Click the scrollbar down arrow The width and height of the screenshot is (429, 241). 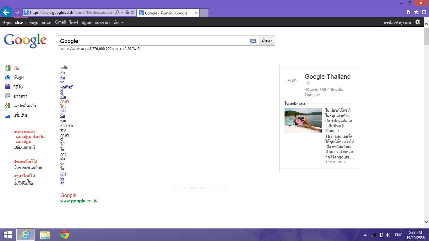click(x=426, y=221)
